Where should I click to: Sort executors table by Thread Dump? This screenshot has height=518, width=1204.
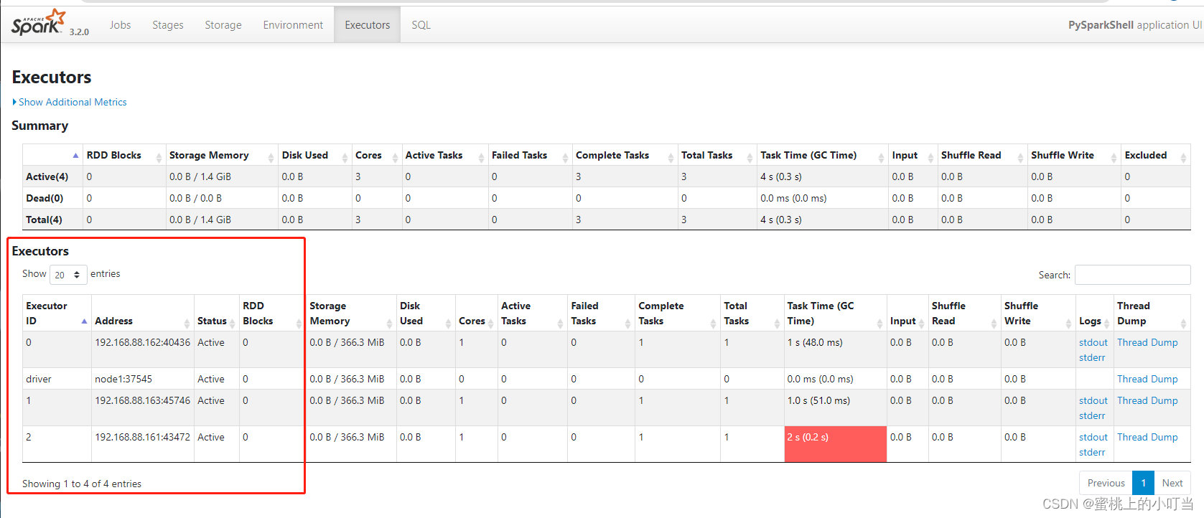1152,314
